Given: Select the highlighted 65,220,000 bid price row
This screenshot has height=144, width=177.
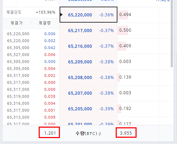Looking at the screenshot, I should pyautogui.click(x=88, y=15).
